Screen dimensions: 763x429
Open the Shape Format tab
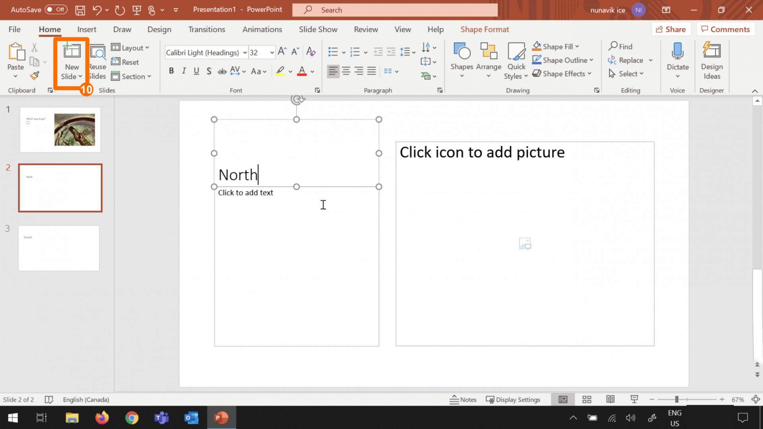pos(484,29)
